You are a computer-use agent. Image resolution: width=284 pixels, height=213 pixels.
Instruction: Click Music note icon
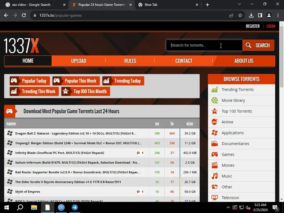(214, 176)
